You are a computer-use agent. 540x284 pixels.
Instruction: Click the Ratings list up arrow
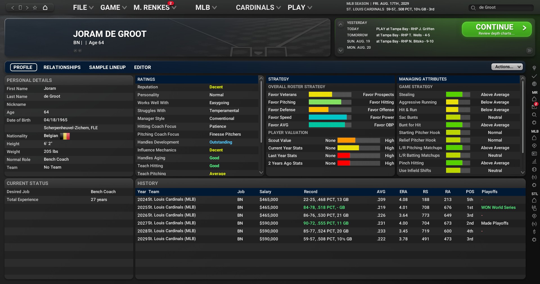pos(261,79)
